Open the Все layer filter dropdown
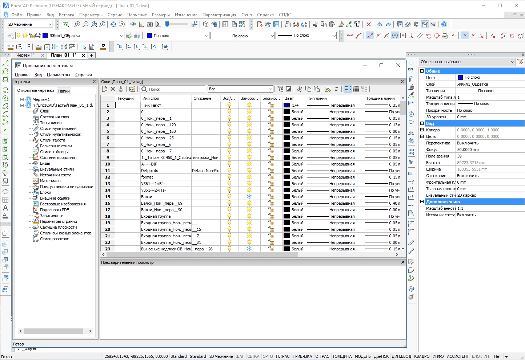The height and width of the screenshot is (360, 525). pyautogui.click(x=240, y=89)
